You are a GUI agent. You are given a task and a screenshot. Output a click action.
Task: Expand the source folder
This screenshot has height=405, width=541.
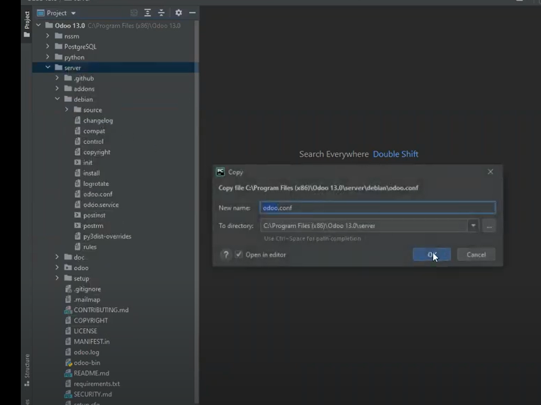click(x=67, y=110)
